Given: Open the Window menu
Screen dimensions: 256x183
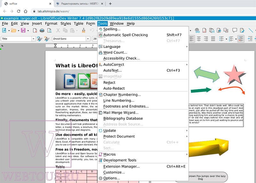Looking at the screenshot, I should coord(116,23).
